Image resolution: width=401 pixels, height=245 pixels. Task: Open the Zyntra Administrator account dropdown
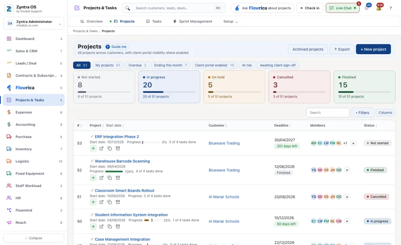coord(34,23)
